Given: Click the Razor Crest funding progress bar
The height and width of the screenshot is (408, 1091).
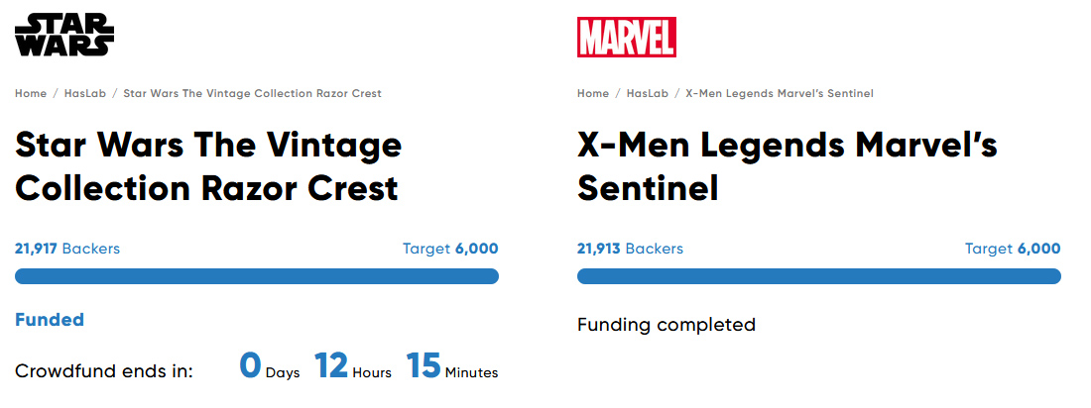Looking at the screenshot, I should (x=257, y=276).
